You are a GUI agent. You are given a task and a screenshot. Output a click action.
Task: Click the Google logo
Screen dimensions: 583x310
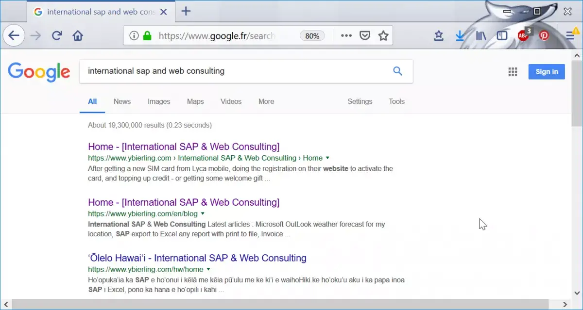[39, 72]
